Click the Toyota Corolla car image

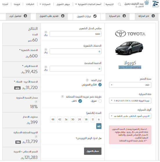129,48
